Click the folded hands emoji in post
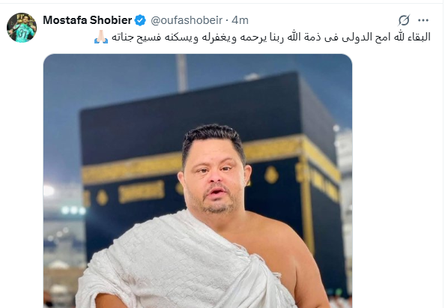Image resolution: width=445 pixels, height=308 pixels. click(101, 37)
